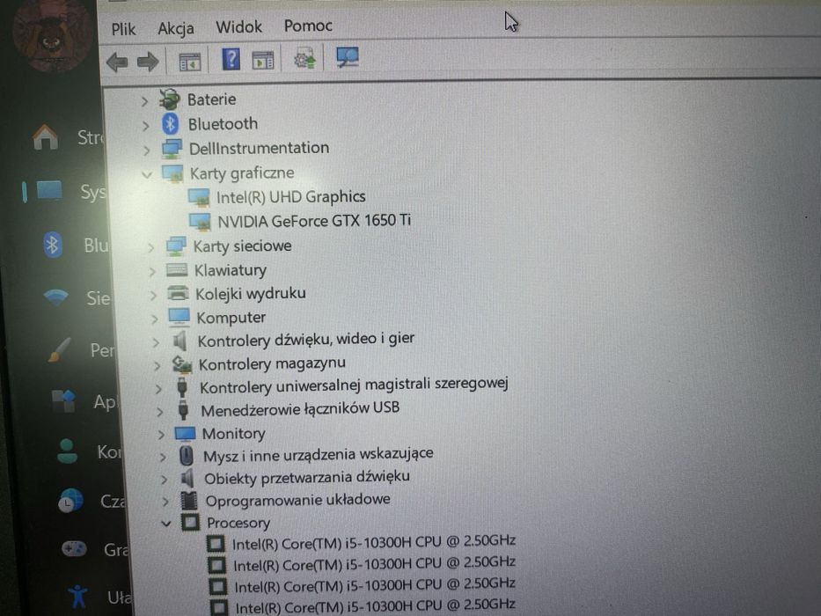Image resolution: width=821 pixels, height=616 pixels.
Task: Expand the Bluetooth category
Action: [145, 126]
